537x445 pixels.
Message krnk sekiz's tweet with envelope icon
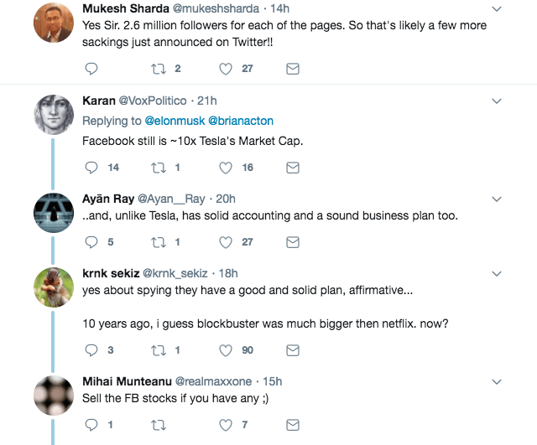pyautogui.click(x=293, y=349)
